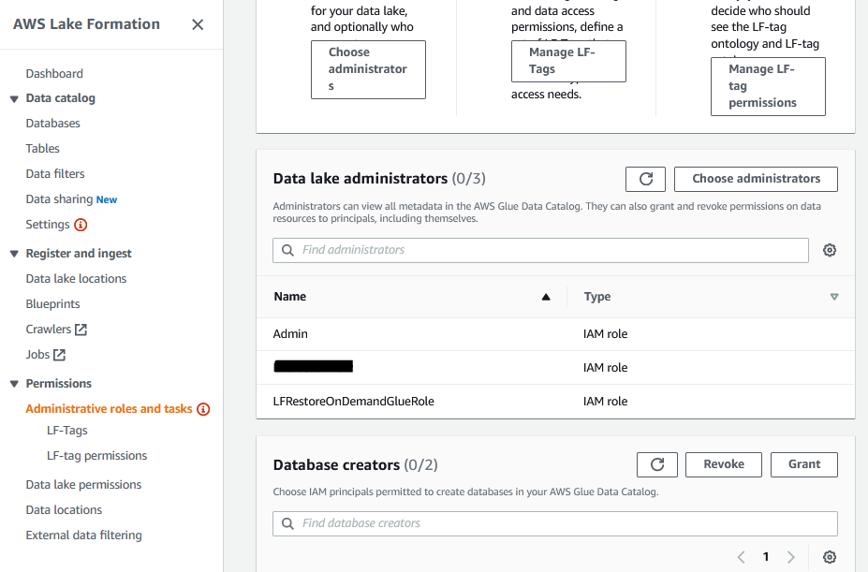Click the Jobs external link icon

tap(59, 355)
